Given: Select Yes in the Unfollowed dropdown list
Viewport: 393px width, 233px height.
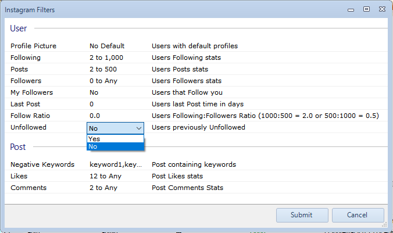Looking at the screenshot, I should pyautogui.click(x=115, y=139).
